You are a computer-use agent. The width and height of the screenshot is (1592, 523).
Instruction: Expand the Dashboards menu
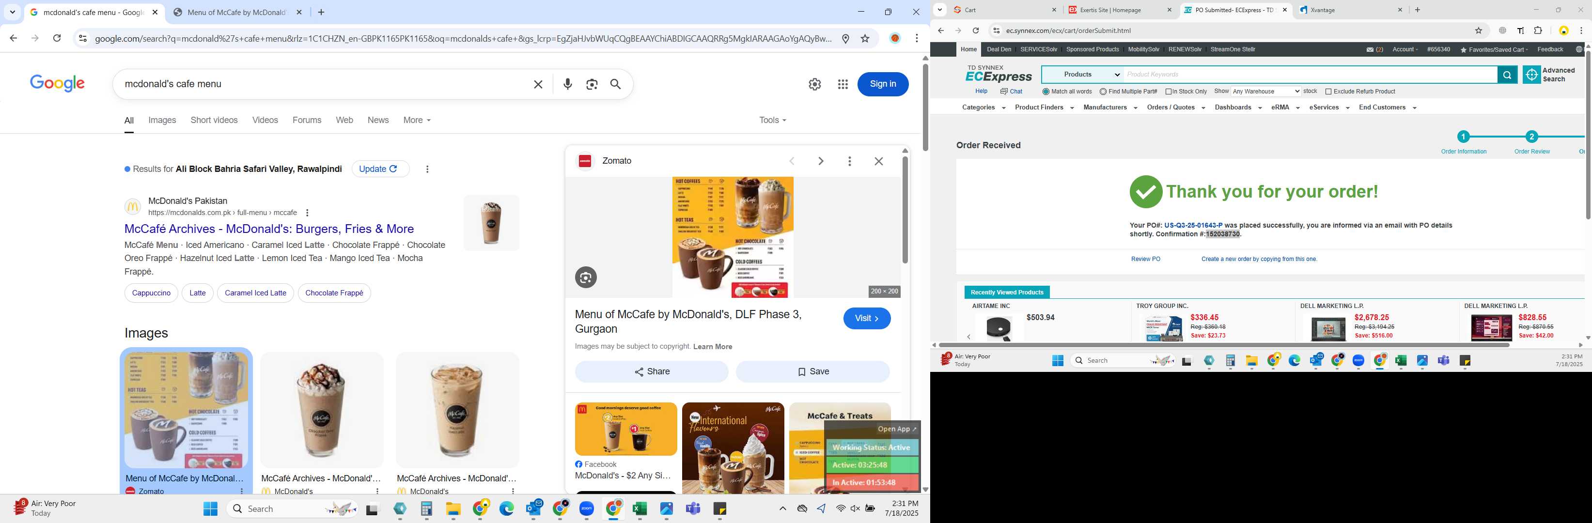point(1237,108)
